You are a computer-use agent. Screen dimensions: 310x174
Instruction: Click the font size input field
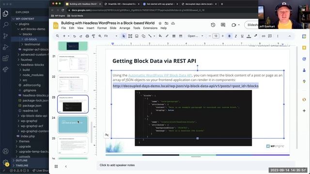(x=216, y=36)
